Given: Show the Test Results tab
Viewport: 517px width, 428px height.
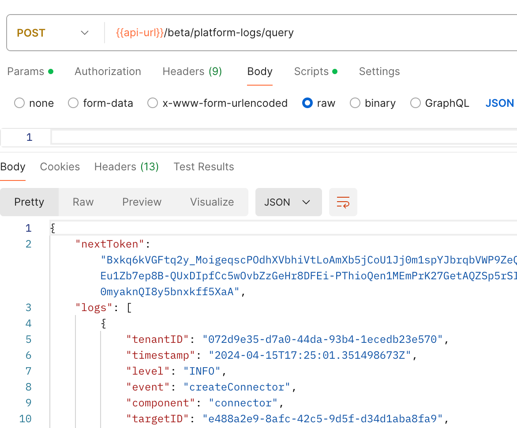Looking at the screenshot, I should pyautogui.click(x=204, y=167).
